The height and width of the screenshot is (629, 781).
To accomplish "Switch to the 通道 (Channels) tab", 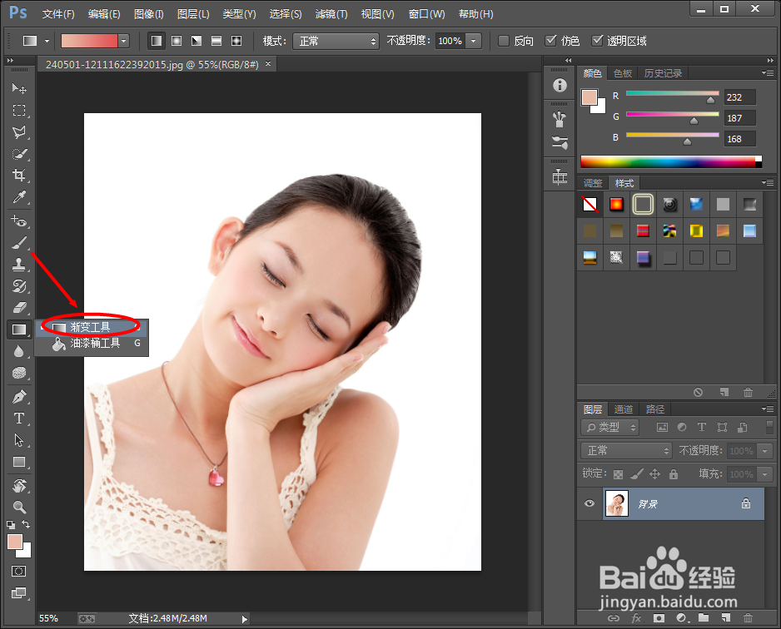I will pos(624,409).
